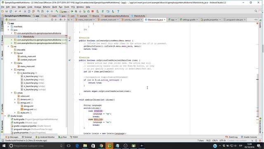264x149 pixels.
Task: Click the Search Everywhere magnifier icon
Action: [256, 11]
